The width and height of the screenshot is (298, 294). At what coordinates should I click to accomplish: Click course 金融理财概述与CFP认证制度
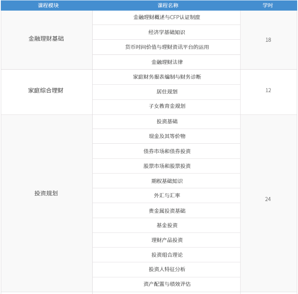(167, 17)
